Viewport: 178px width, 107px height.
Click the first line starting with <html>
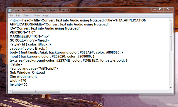78,20
